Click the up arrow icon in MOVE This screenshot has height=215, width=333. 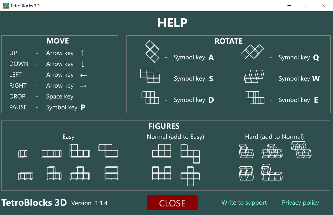point(83,53)
